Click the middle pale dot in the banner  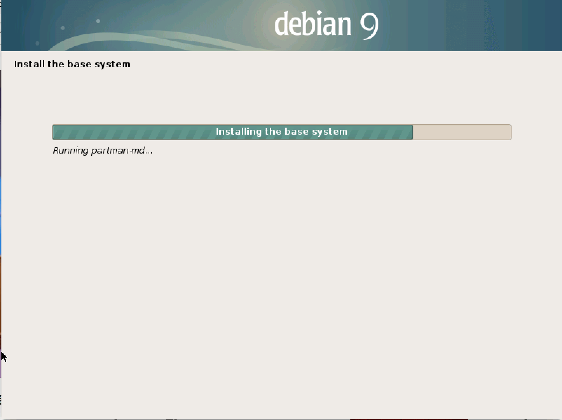[63, 28]
